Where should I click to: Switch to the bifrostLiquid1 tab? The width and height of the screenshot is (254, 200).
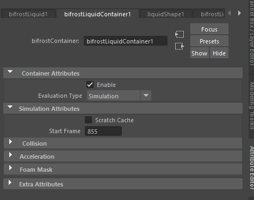28,14
